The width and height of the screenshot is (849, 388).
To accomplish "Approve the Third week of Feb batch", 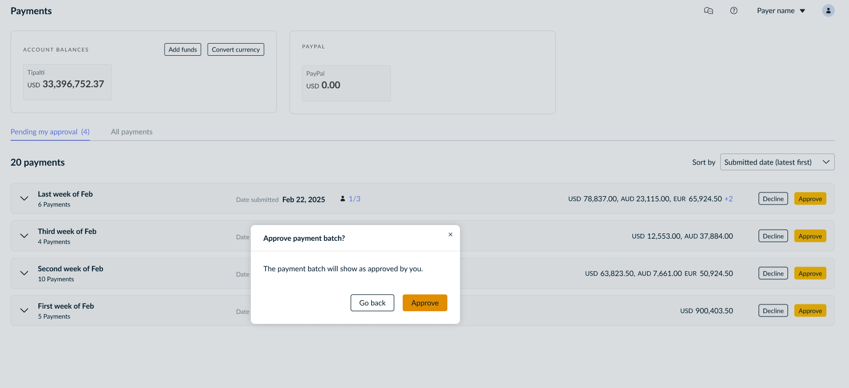I will click(810, 236).
